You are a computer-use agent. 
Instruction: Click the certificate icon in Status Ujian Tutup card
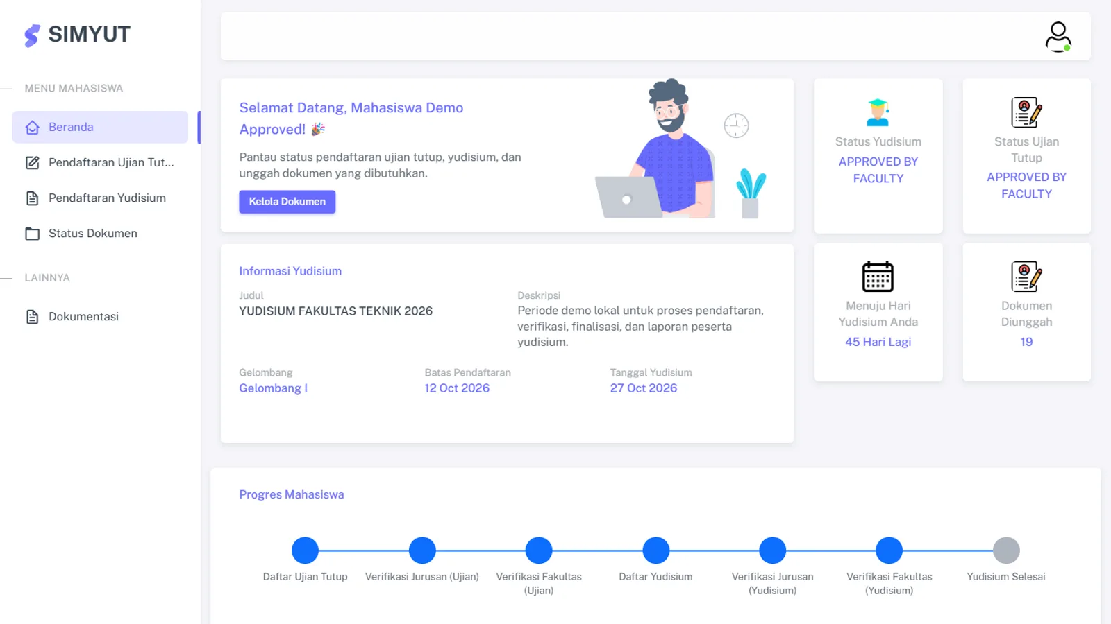point(1026,112)
